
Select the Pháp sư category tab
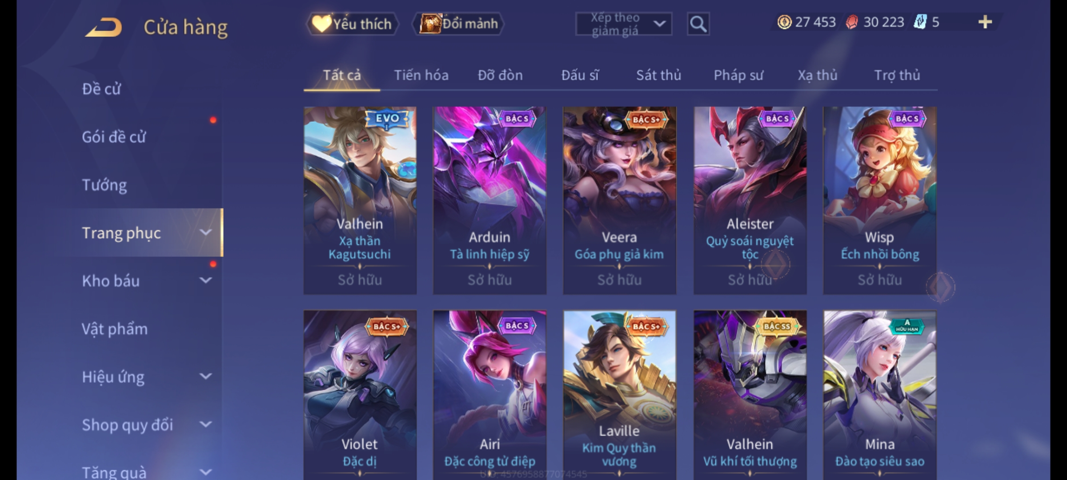(x=738, y=75)
